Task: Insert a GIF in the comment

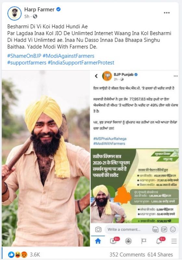Action: point(164,229)
